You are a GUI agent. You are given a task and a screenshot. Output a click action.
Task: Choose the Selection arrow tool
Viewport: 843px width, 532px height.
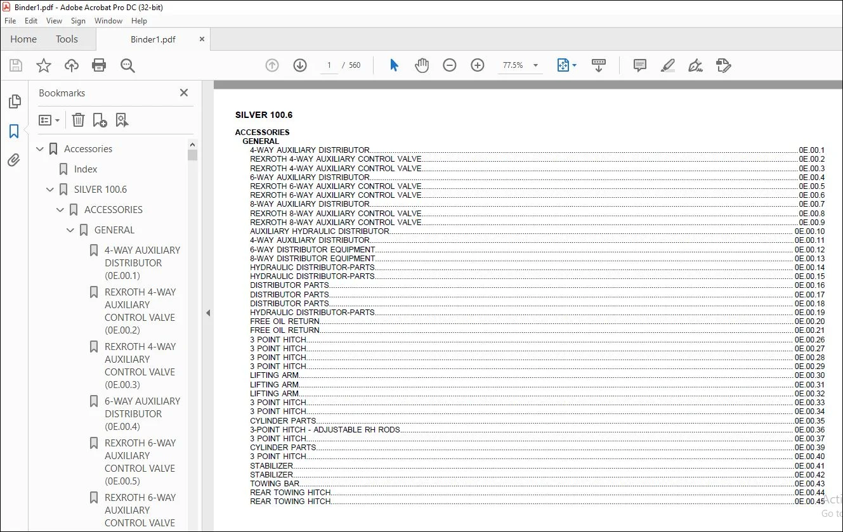(394, 65)
